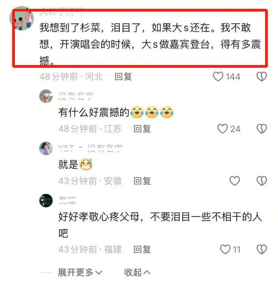Viewport: 278px width, 283px height.
Task: Open top commenter's avatar with children photo
Action: 21,18
